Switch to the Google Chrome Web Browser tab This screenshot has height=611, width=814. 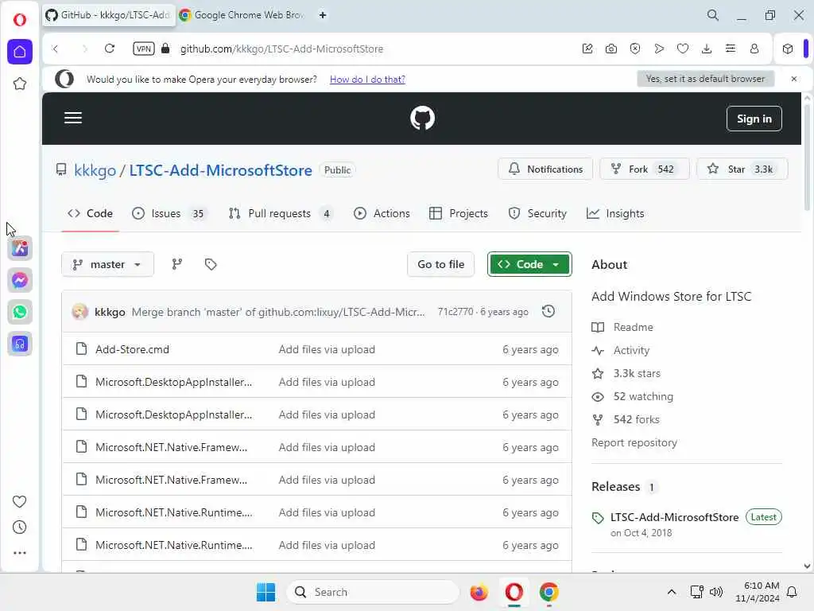point(242,15)
